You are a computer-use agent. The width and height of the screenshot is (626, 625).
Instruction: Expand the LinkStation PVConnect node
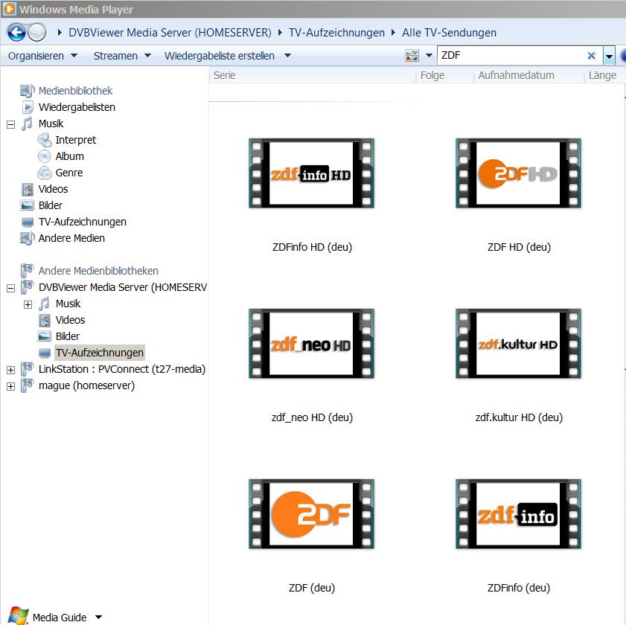tap(10, 370)
